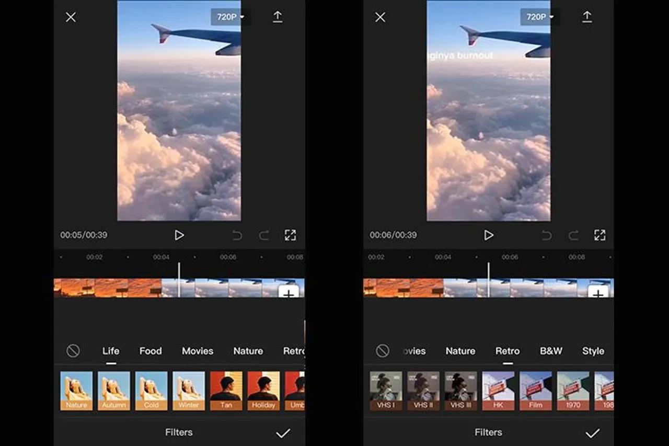The height and width of the screenshot is (446, 669).
Task: Apply the Tan filter thumbnail
Action: click(x=226, y=391)
